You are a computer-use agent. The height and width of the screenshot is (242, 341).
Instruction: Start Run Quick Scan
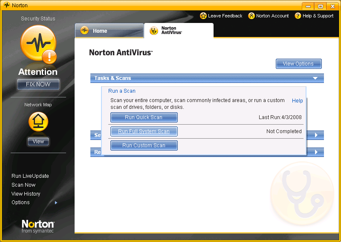(144, 117)
